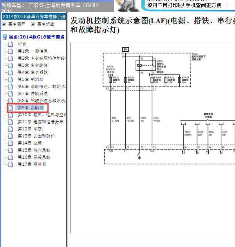The height and width of the screenshot is (247, 235).
Task: Open 第8章 驾驶员信息和娱乐 chapter
Action: click(x=42, y=101)
